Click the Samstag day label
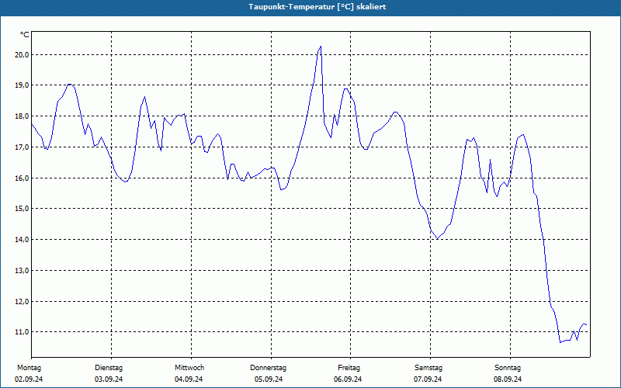 428,368
